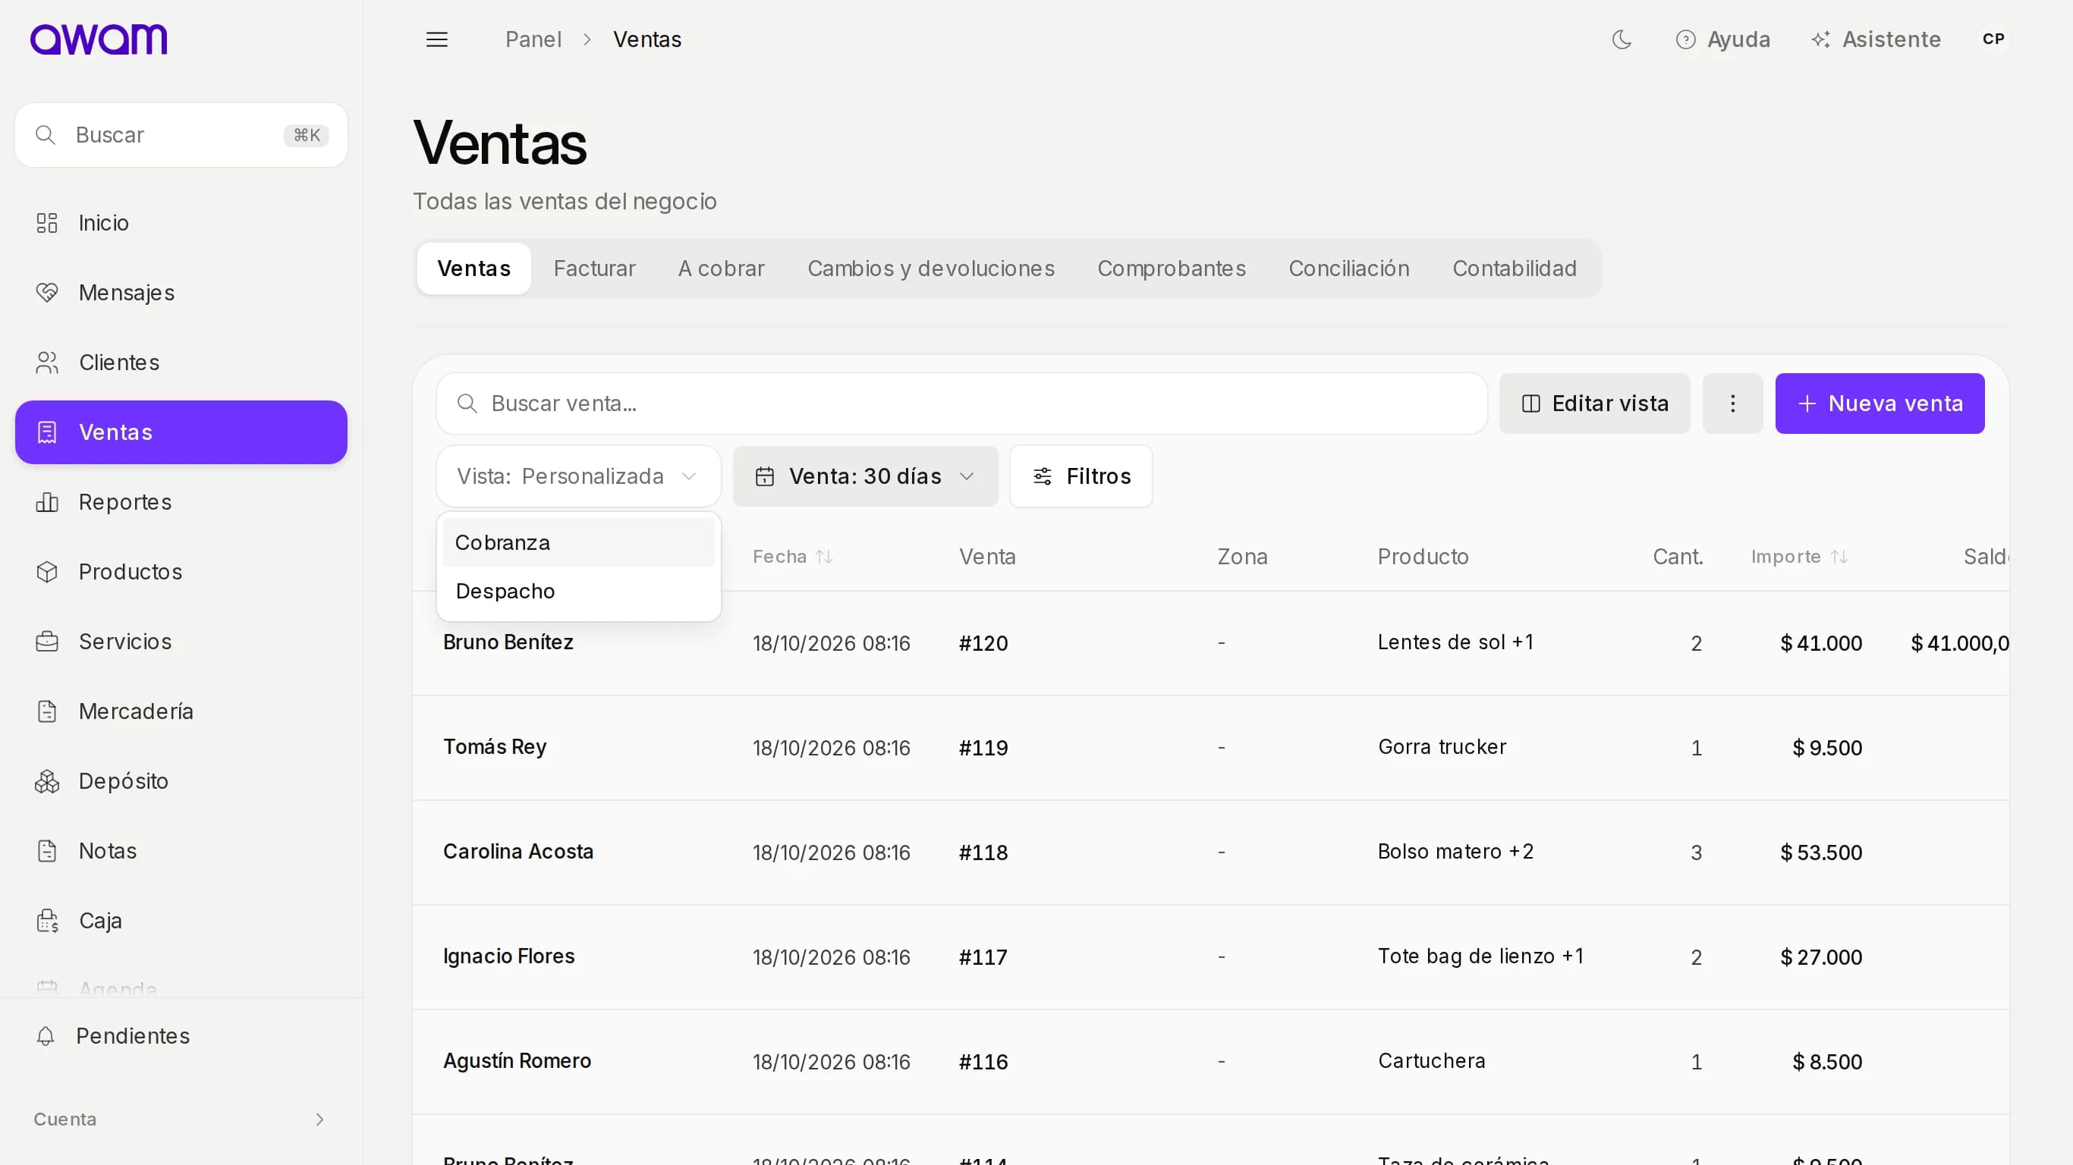The image size is (2073, 1165).
Task: Open Mercadería in sidebar
Action: (181, 711)
